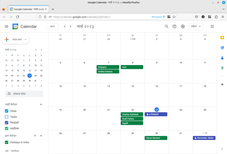This screenshot has height=154, width=227.
Task: Open Google Keep in side panel
Action: point(222,37)
